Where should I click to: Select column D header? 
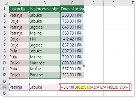(94, 3)
